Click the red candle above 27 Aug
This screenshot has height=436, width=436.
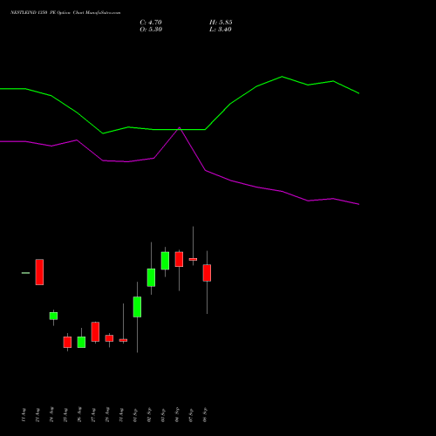[95, 331]
